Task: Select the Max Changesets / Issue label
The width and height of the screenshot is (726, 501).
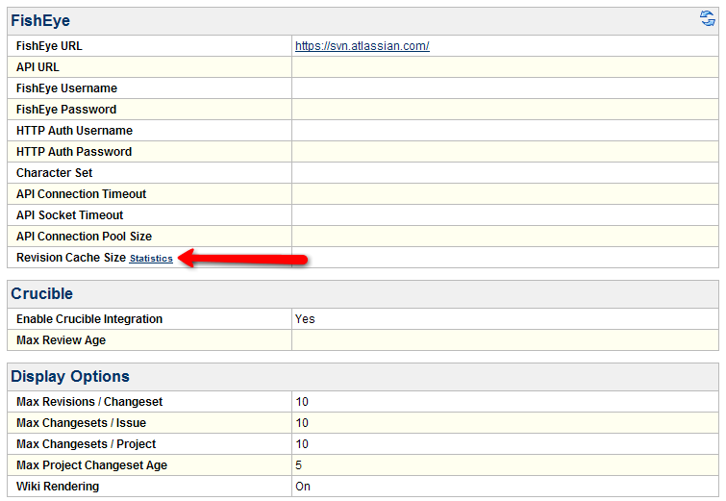Action: coord(81,423)
